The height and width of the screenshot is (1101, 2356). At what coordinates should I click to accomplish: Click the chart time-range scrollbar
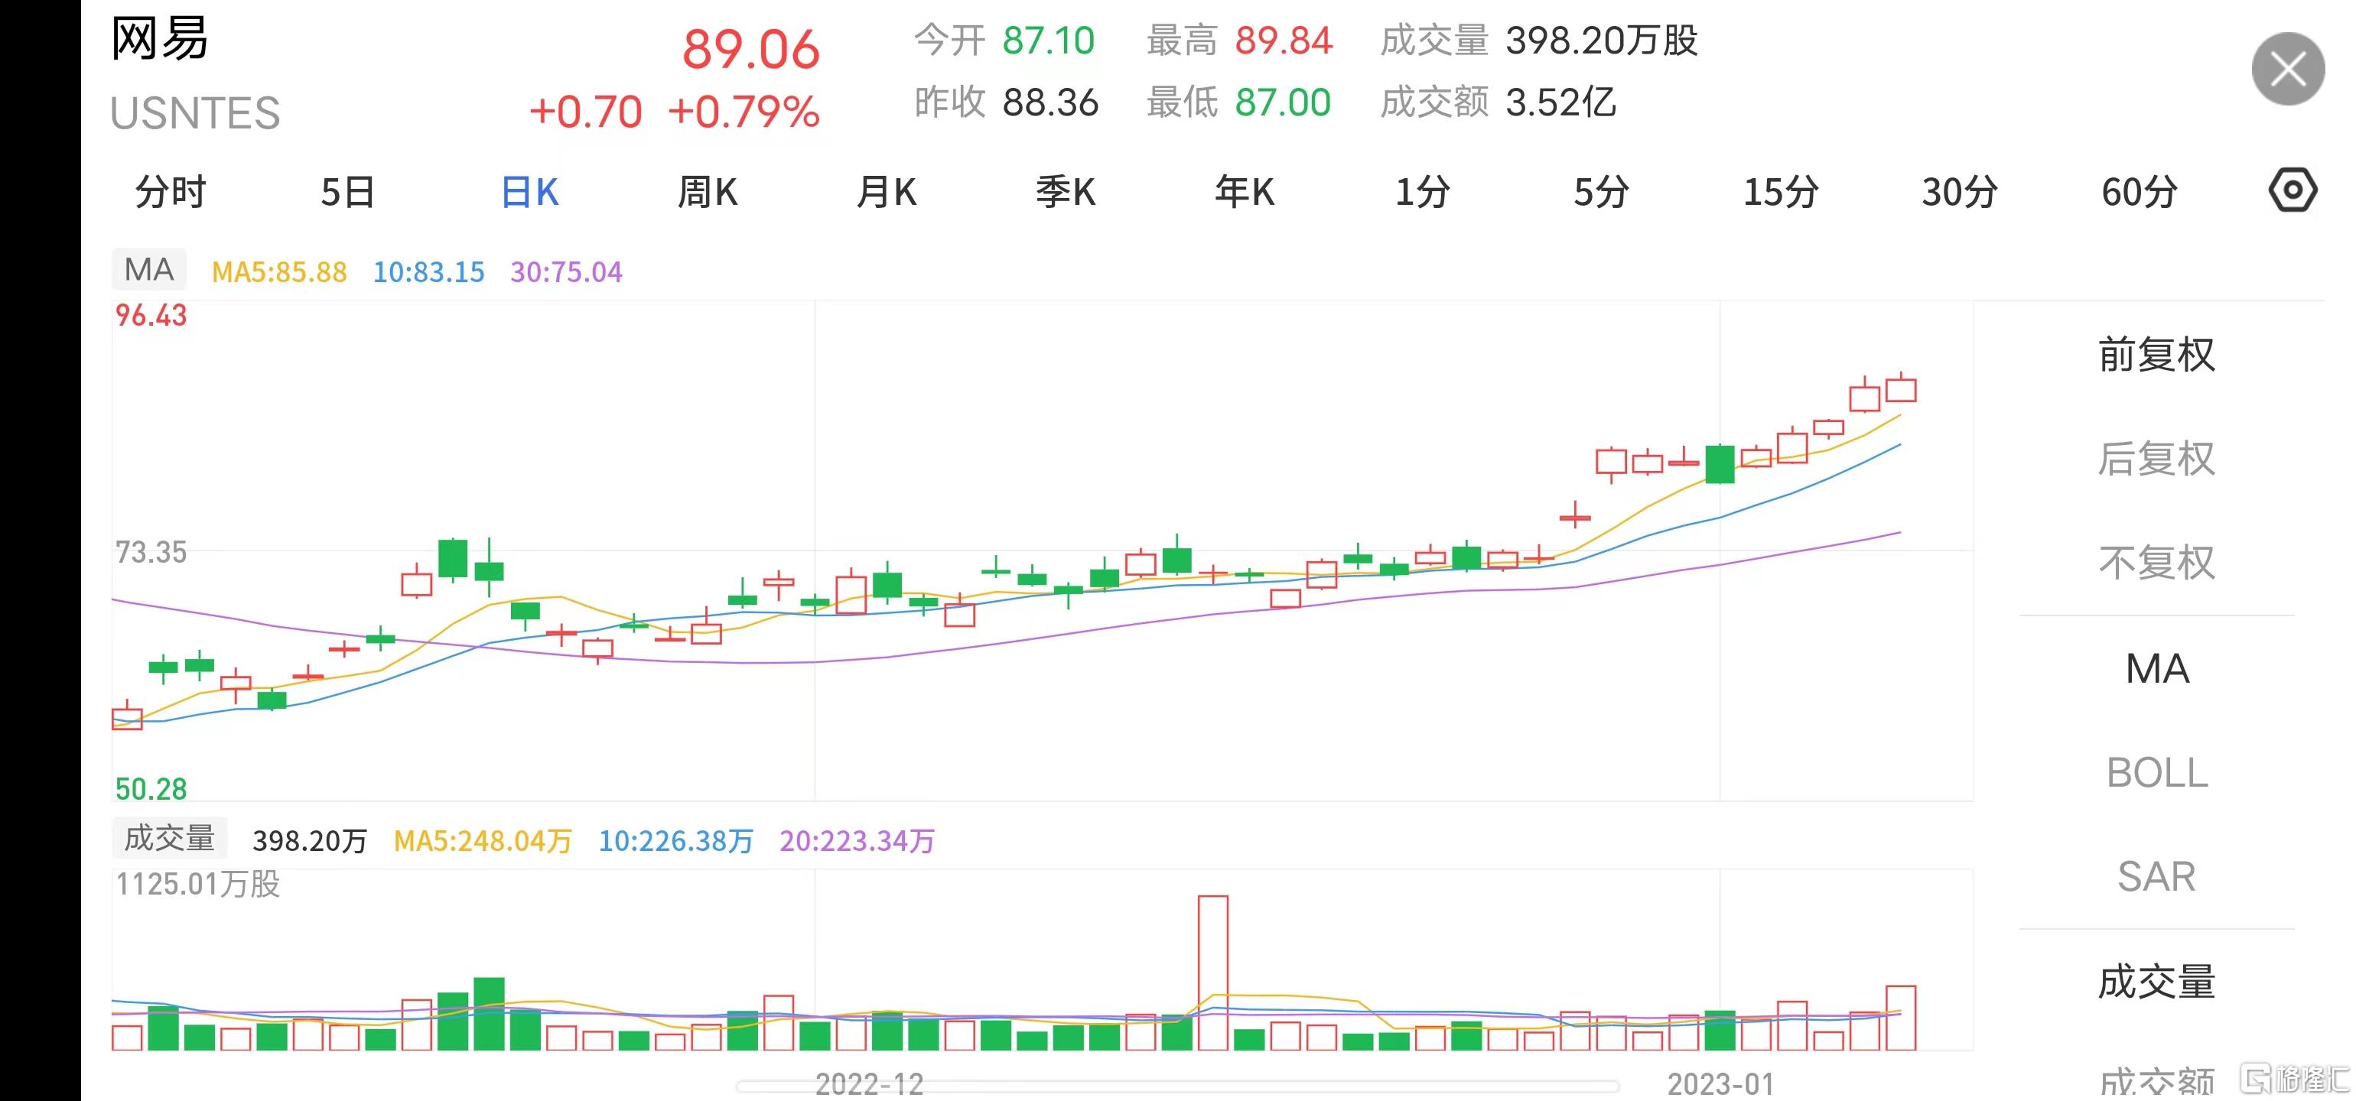click(x=1178, y=1086)
